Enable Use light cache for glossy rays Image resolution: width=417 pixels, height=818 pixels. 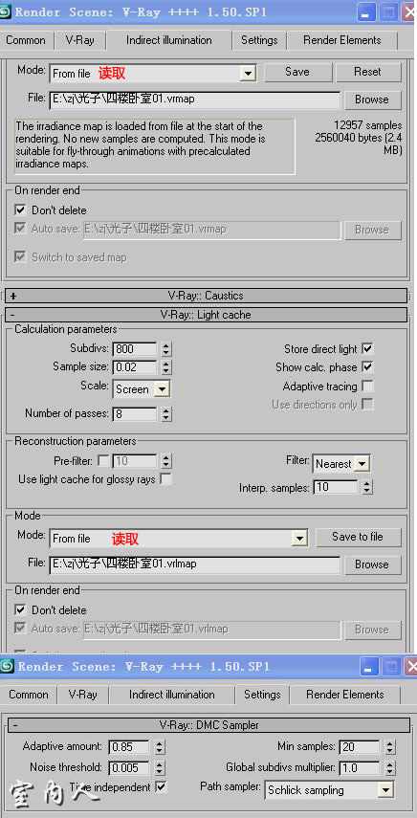click(x=165, y=478)
